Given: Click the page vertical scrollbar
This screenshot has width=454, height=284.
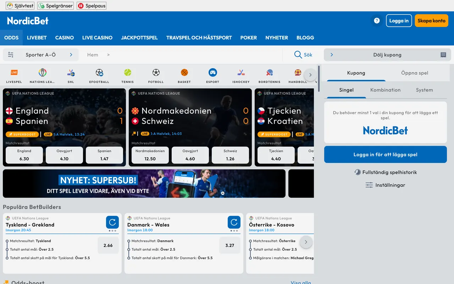Looking at the screenshot, I should pyautogui.click(x=319, y=78).
